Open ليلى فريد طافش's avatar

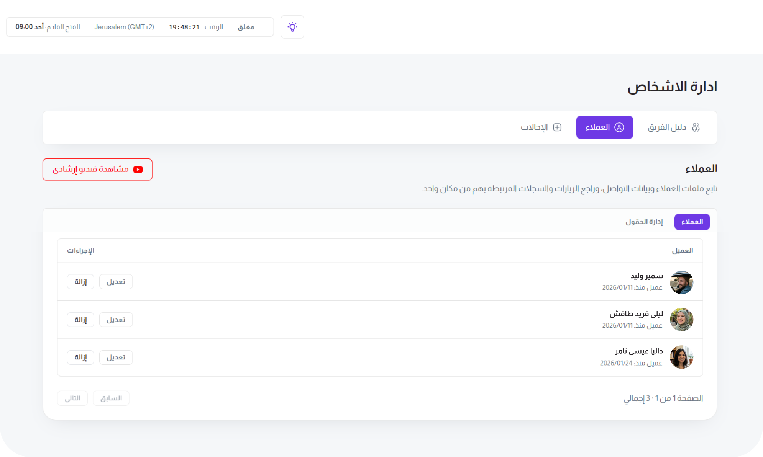pyautogui.click(x=681, y=320)
